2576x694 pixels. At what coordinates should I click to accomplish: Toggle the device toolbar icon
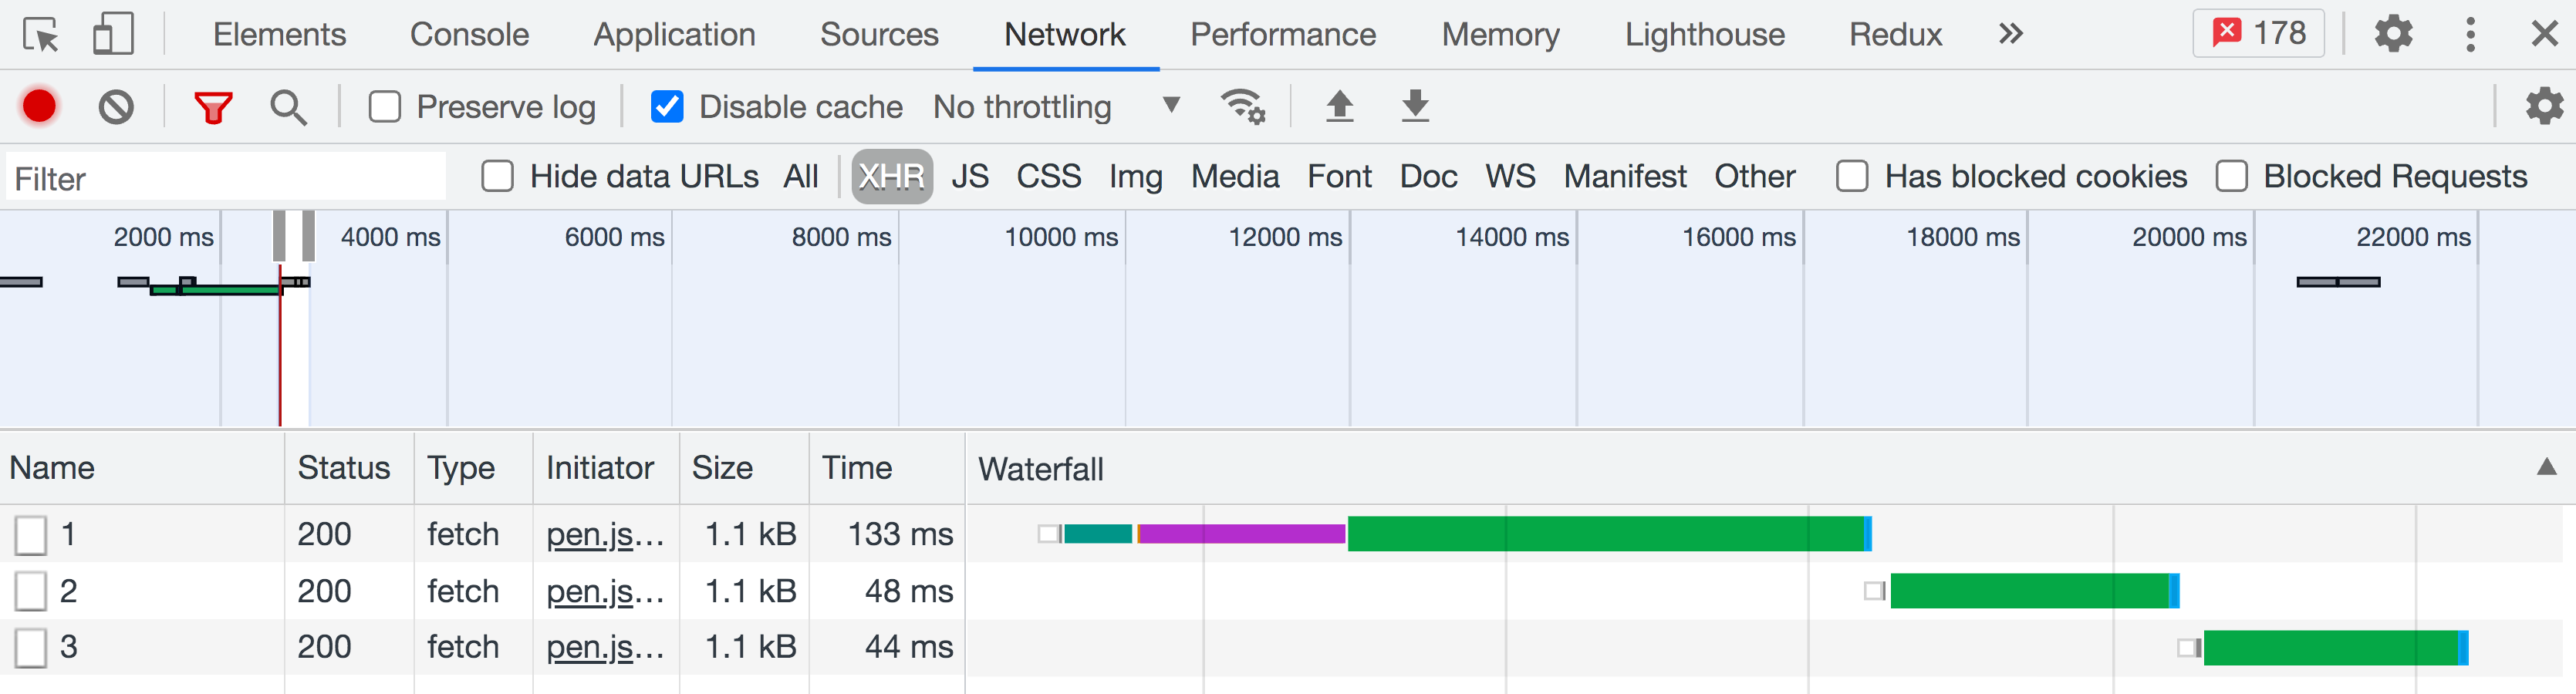tap(113, 34)
